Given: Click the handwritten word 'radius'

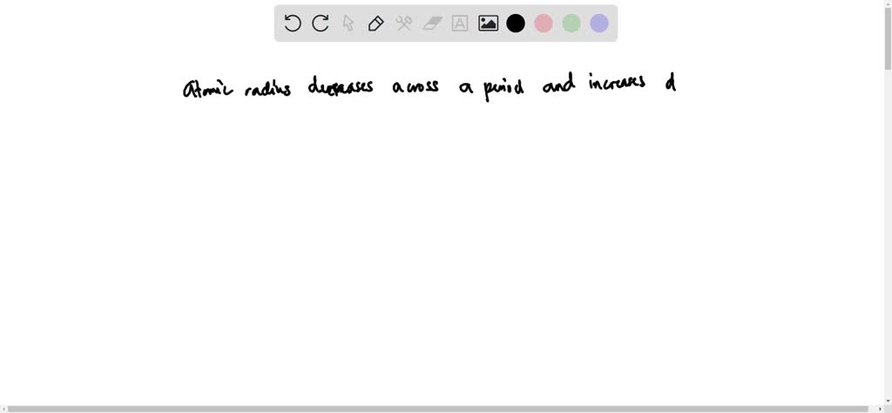Looking at the screenshot, I should pos(267,88).
